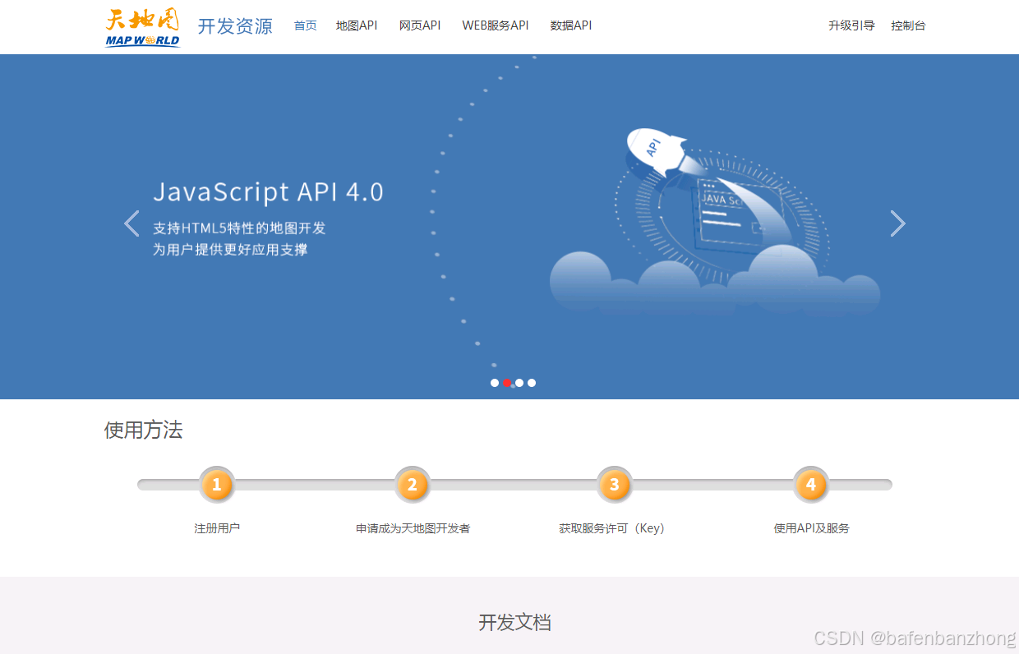Select the first carousel indicator dot

point(495,383)
